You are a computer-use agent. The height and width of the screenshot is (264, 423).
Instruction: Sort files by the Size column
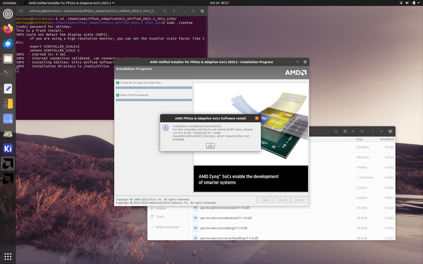(x=359, y=139)
